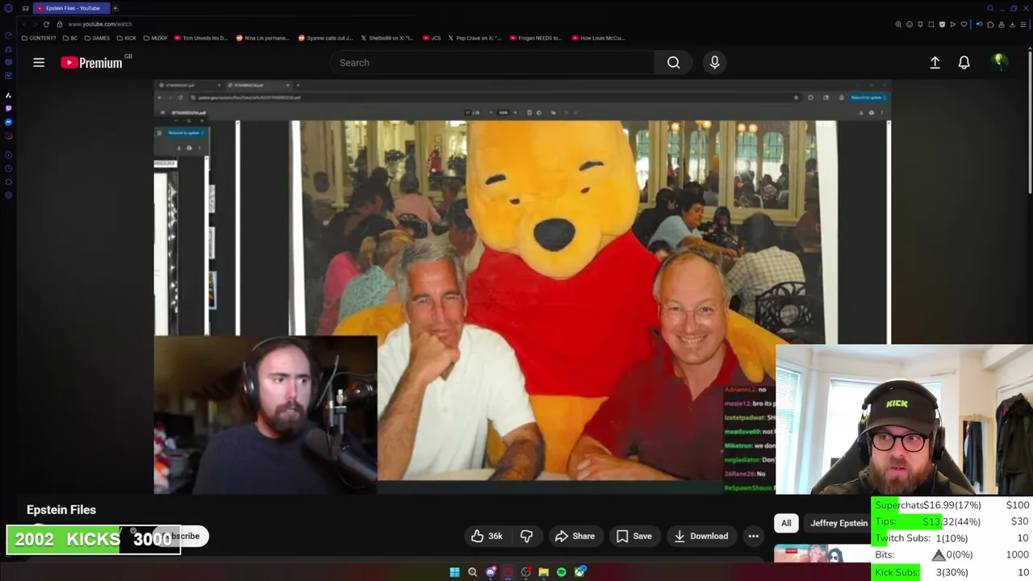Open the MIZKIF bookmarks folder
Viewport: 1033px width, 581px height.
(x=154, y=38)
